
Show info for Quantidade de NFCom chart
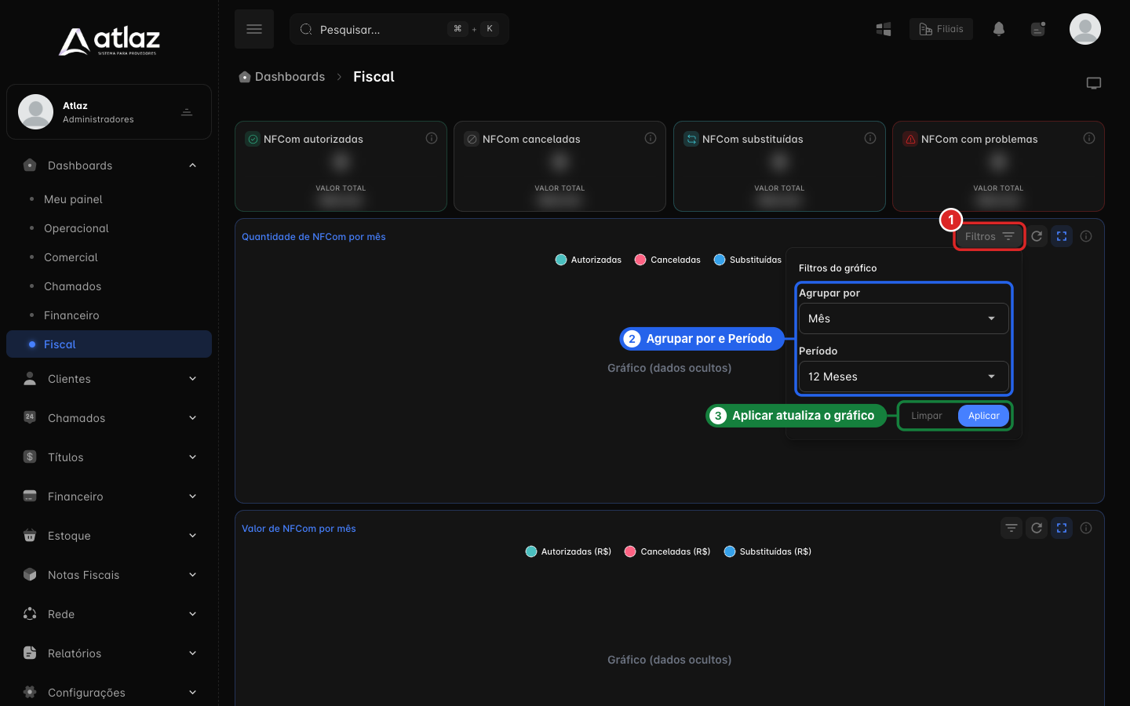1086,236
